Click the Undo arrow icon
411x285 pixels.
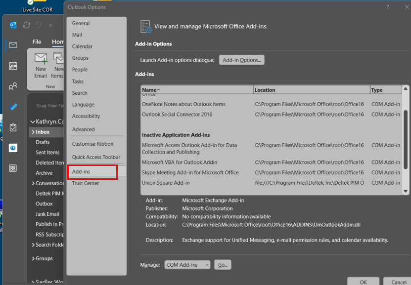[39, 25]
